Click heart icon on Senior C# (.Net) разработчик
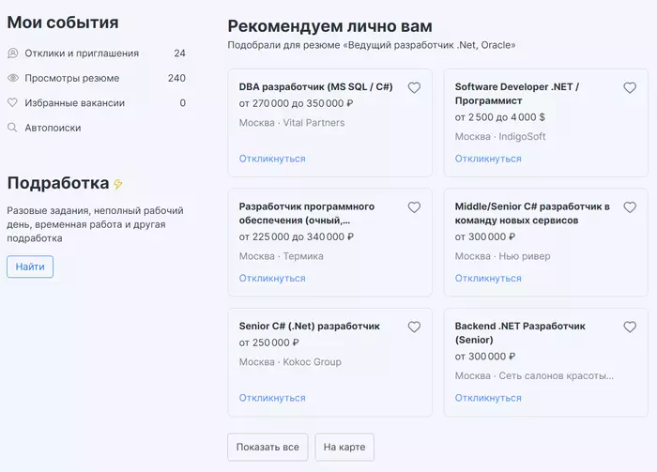The height and width of the screenshot is (472, 657). (414, 327)
